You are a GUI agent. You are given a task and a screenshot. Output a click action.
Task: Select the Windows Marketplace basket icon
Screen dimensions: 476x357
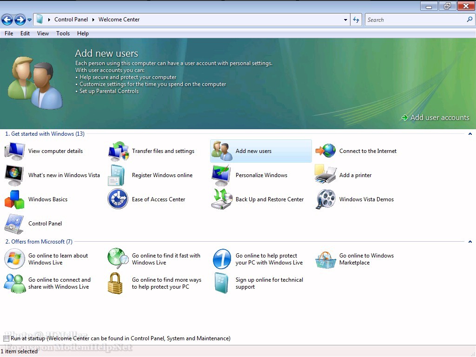pos(325,260)
